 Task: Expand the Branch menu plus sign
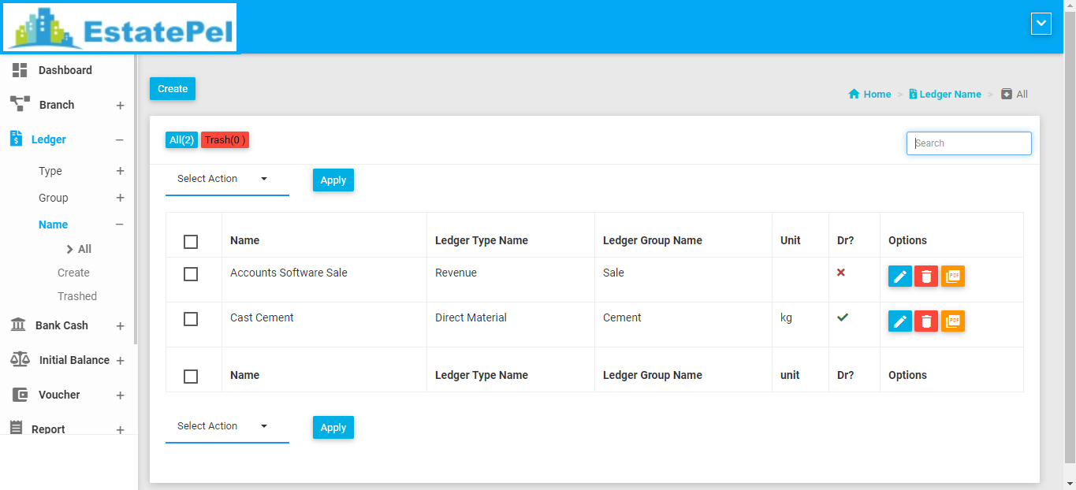click(x=120, y=106)
